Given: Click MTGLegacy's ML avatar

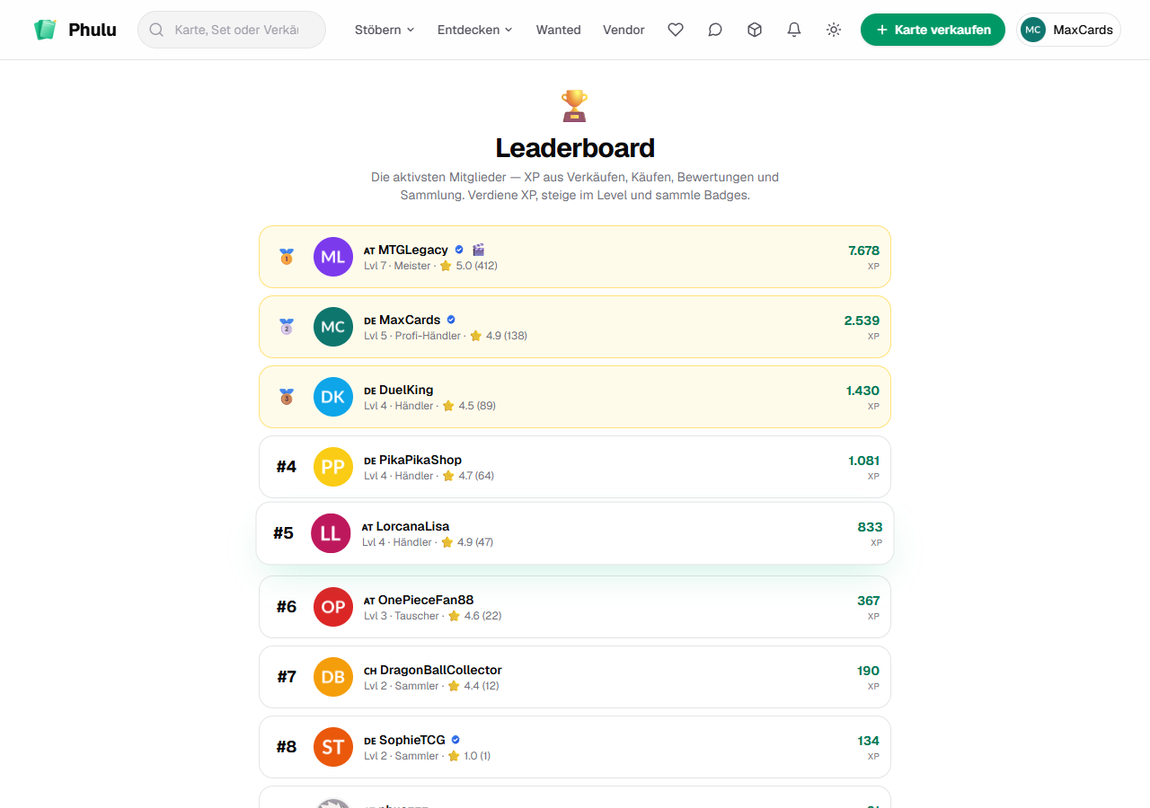Looking at the screenshot, I should coord(333,257).
